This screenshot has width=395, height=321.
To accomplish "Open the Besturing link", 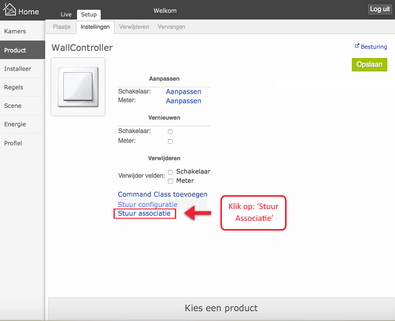I will tap(374, 47).
